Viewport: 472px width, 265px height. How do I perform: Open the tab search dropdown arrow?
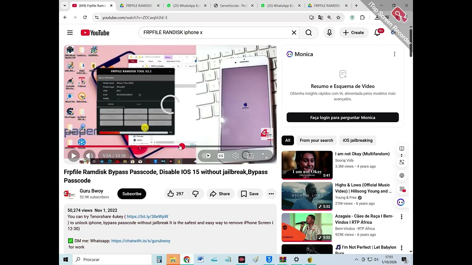(x=65, y=6)
